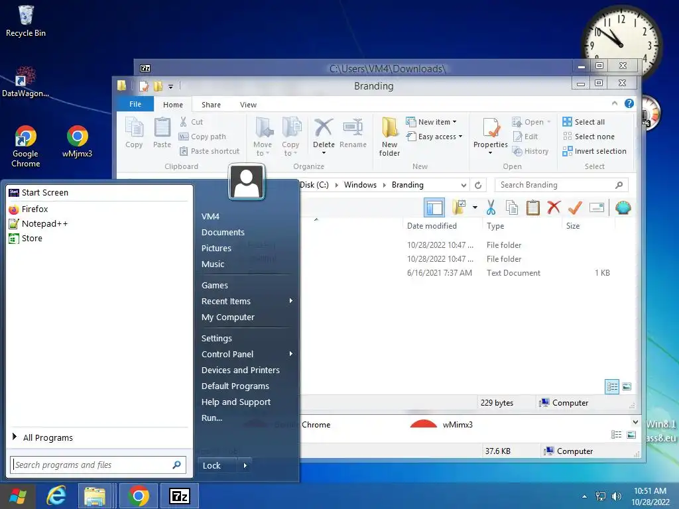The image size is (679, 509).
Task: Click Search programs and files box
Action: coord(98,465)
